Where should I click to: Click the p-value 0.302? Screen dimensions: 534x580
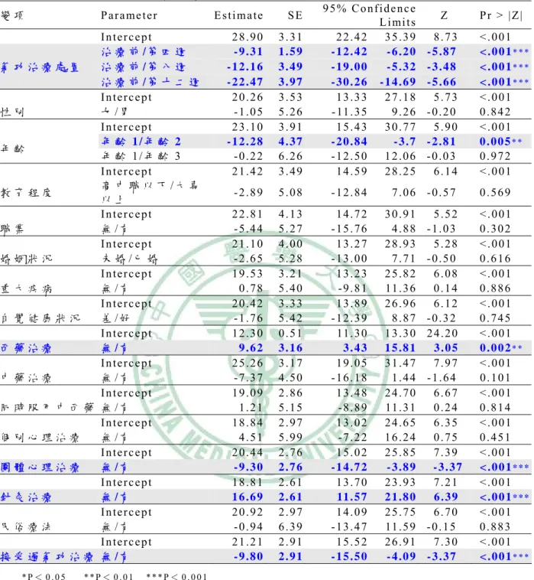tap(495, 229)
